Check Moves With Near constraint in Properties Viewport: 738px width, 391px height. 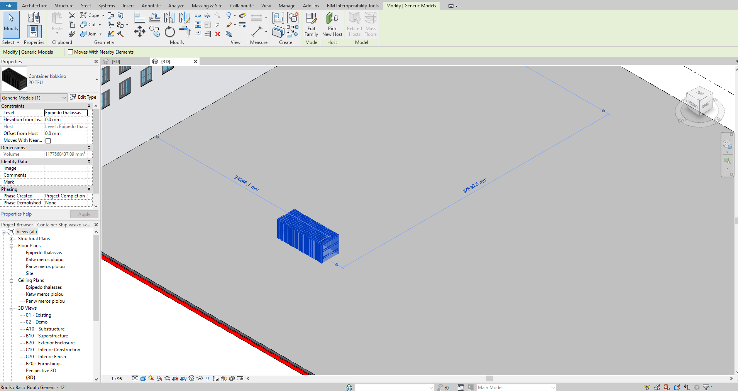pyautogui.click(x=48, y=140)
